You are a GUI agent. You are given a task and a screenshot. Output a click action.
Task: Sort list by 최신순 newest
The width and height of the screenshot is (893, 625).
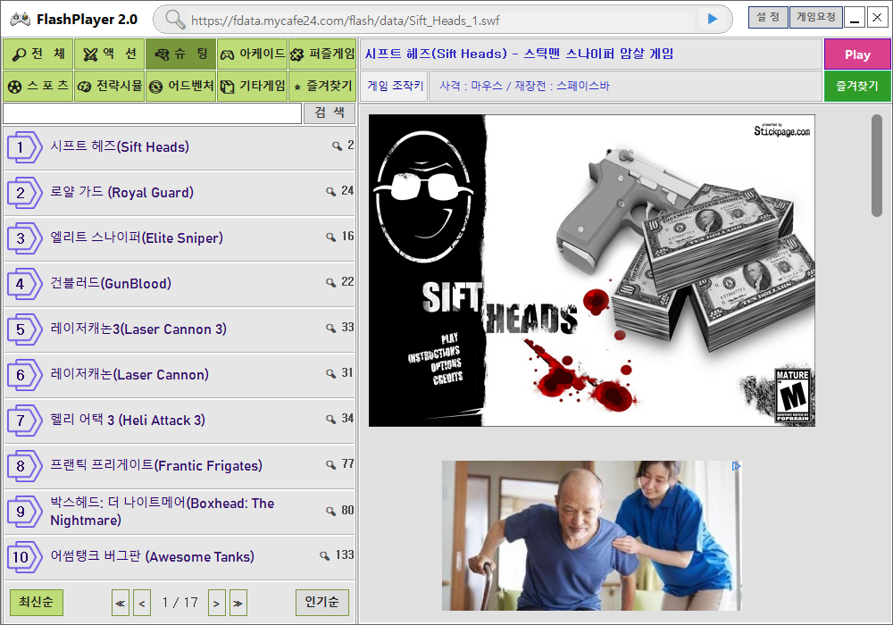(37, 602)
